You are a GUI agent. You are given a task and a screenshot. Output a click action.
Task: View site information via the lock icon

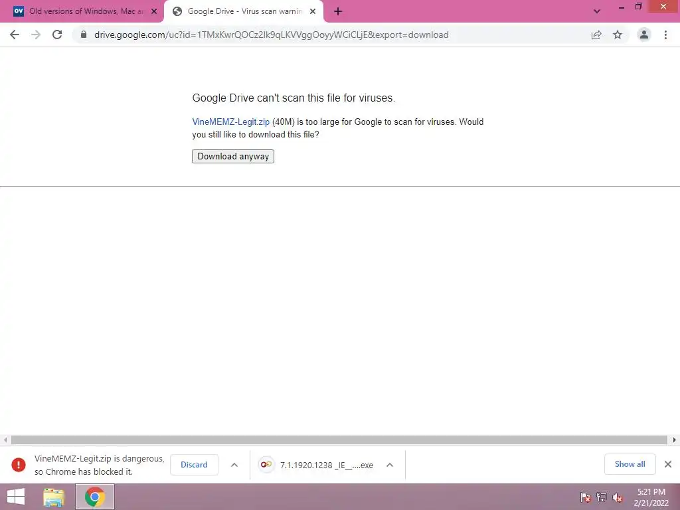(84, 35)
